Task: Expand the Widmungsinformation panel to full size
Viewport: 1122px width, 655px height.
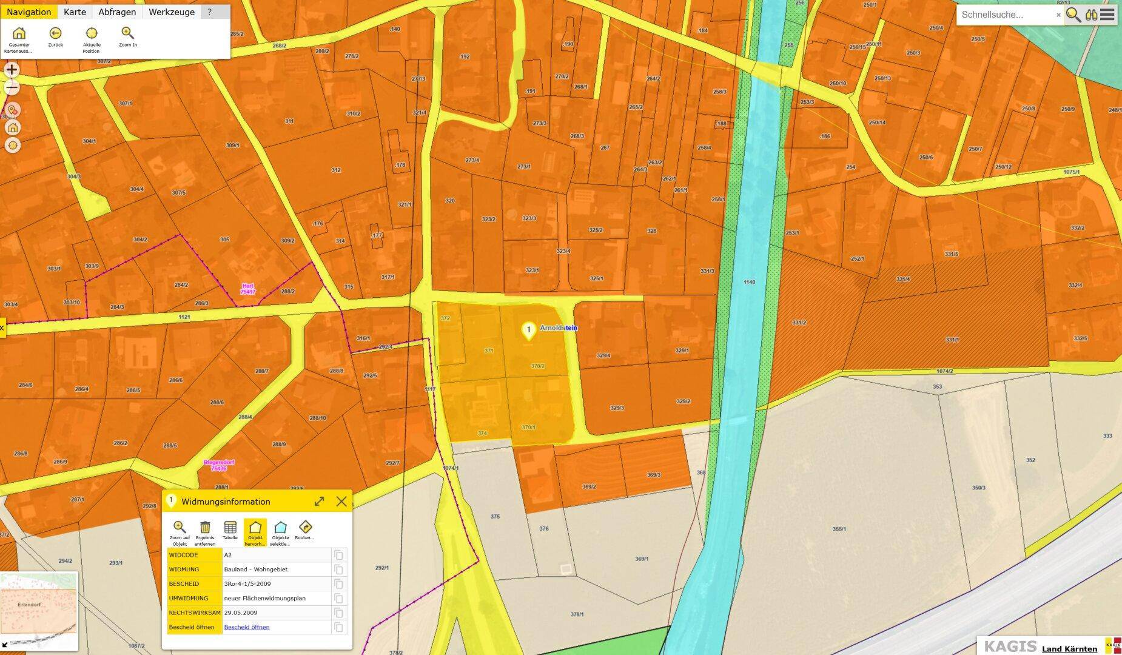Action: point(320,501)
